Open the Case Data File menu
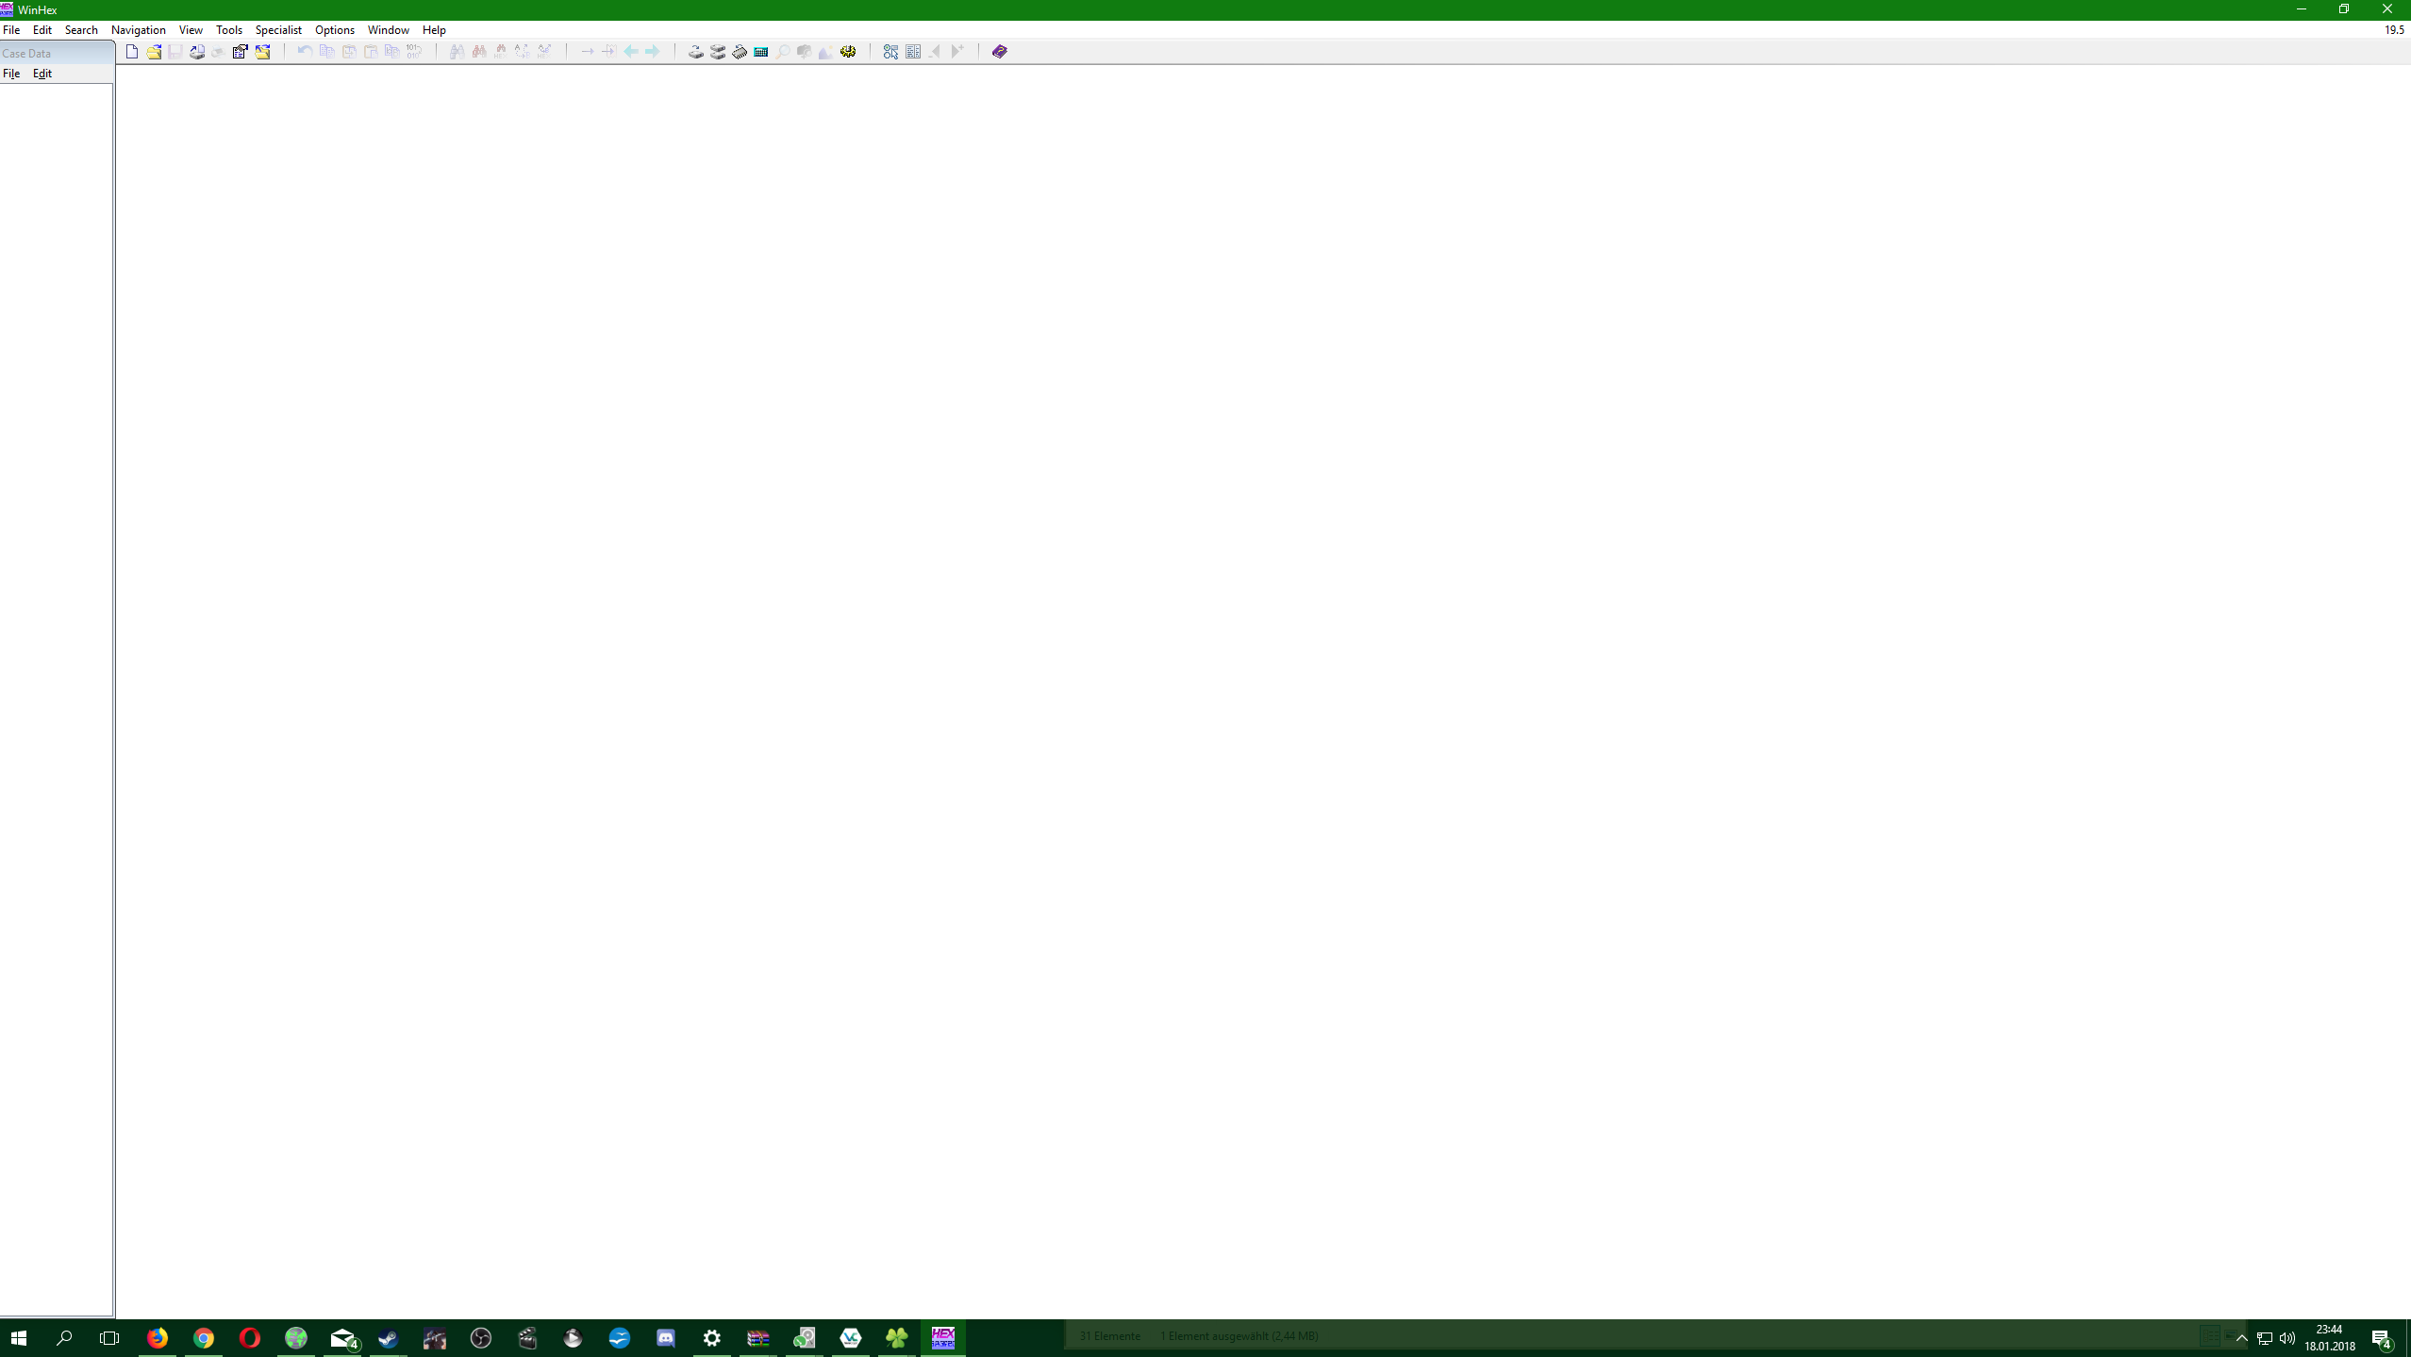The height and width of the screenshot is (1357, 2411). 11,74
